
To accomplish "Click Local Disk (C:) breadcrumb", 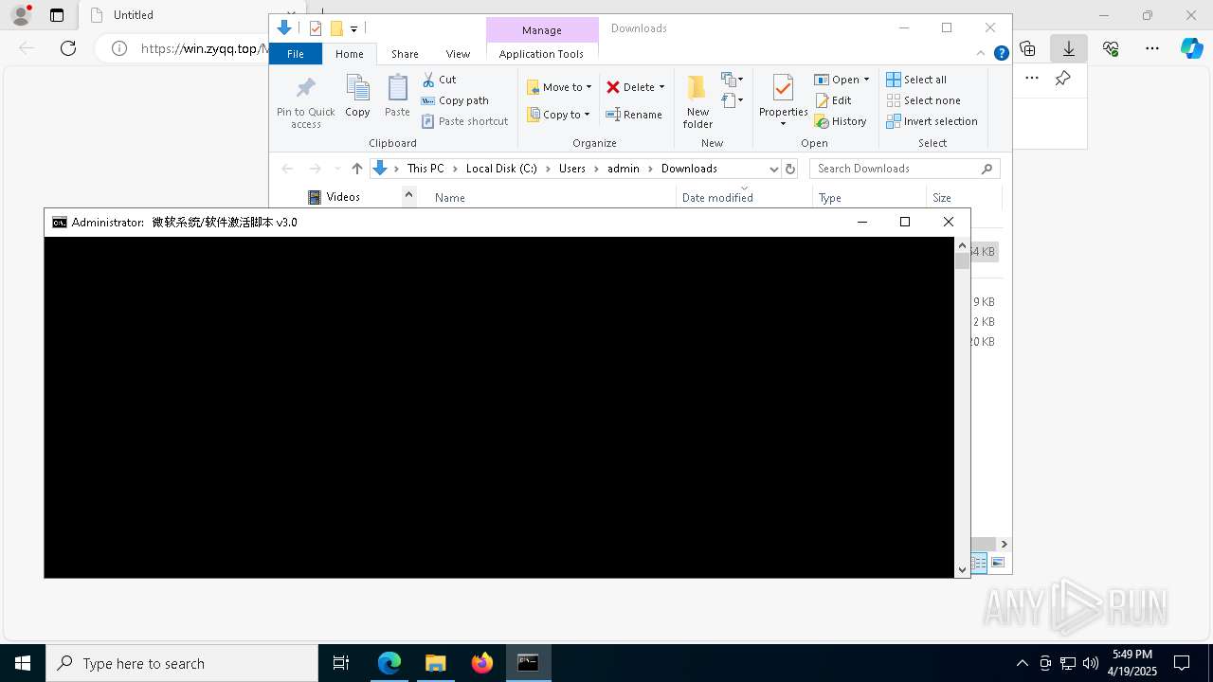I will pyautogui.click(x=501, y=169).
